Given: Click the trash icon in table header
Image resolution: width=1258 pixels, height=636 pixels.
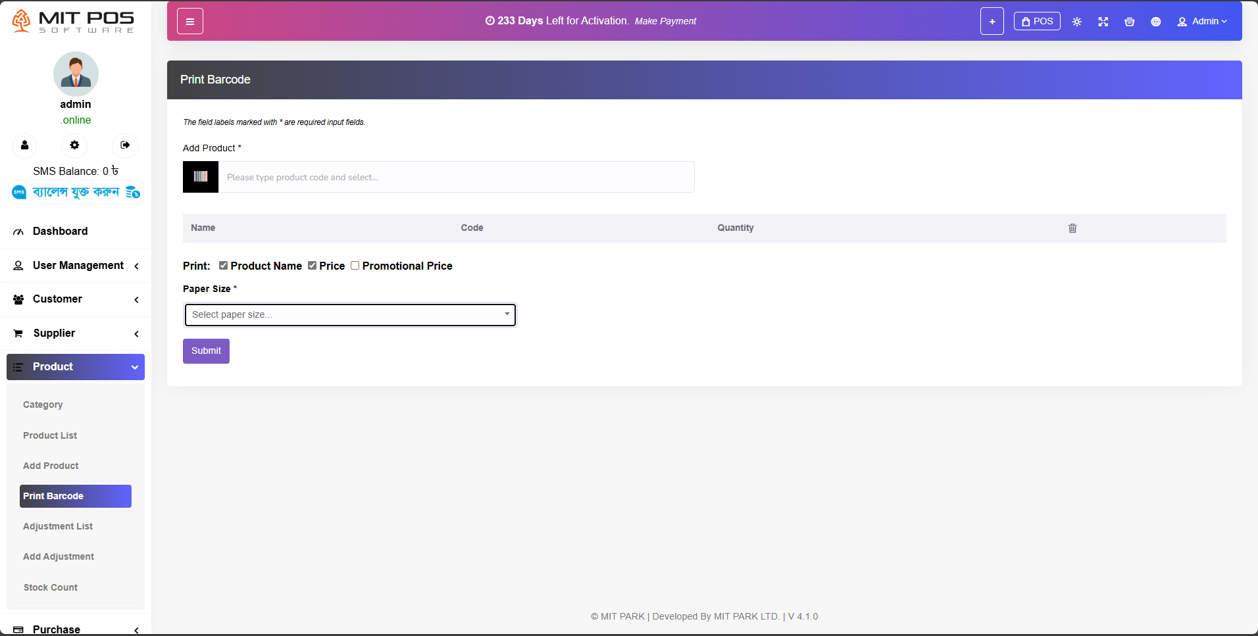Looking at the screenshot, I should tap(1072, 228).
